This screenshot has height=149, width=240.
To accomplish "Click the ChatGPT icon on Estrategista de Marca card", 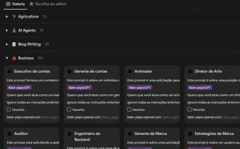I will [190, 134].
